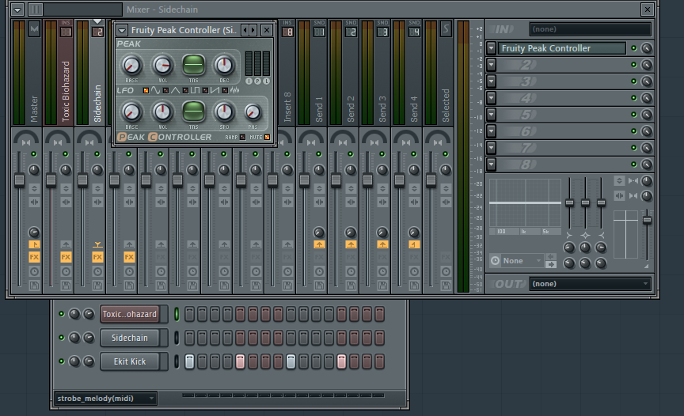Click the LFO SPD knob
Image resolution: width=684 pixels, height=416 pixels.
coord(224,112)
